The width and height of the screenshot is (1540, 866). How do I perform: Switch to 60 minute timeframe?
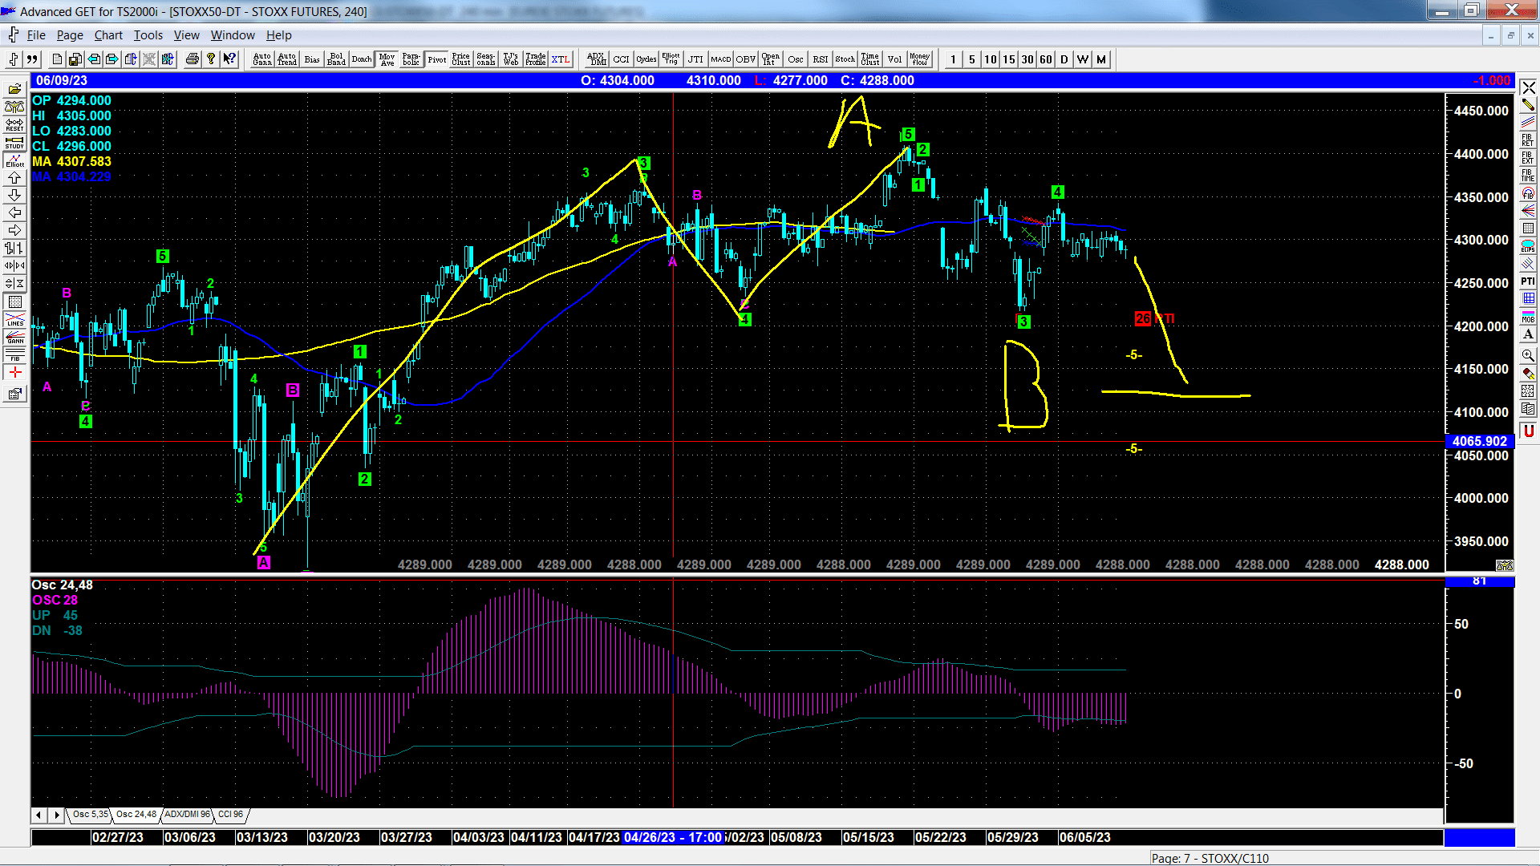(1045, 59)
